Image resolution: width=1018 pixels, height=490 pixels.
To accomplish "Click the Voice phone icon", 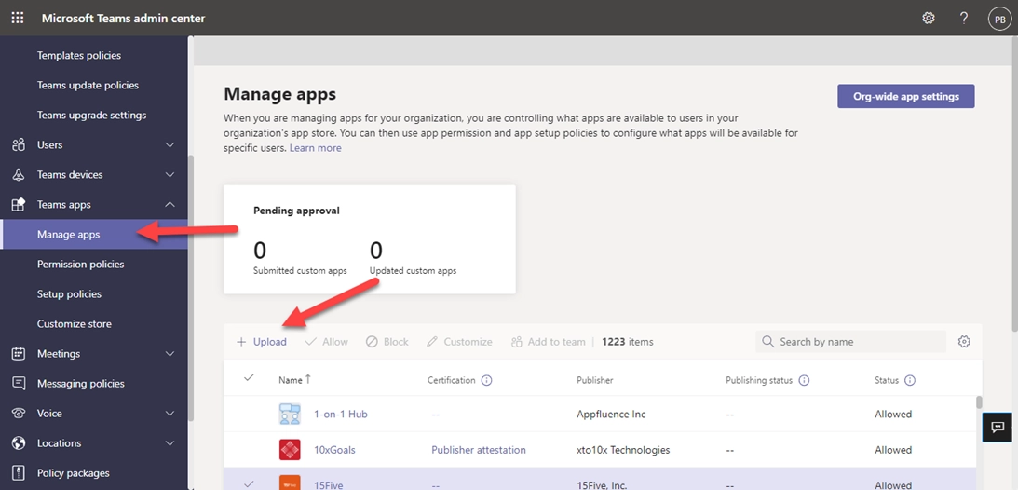I will tap(19, 414).
